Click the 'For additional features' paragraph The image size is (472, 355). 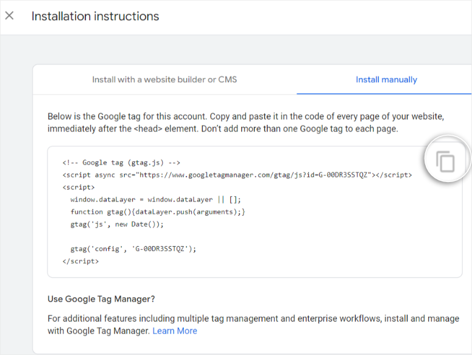[253, 325]
